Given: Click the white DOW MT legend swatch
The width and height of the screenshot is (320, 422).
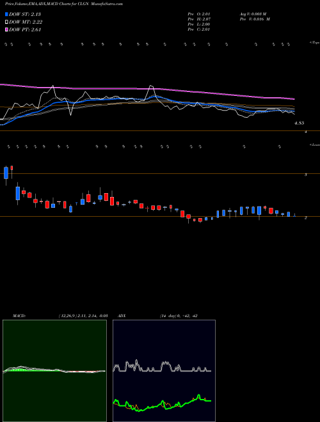Looking at the screenshot, I should tap(6, 22).
